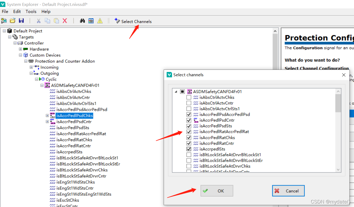
Task: Click the Cancel button in the dialog
Action: coord(288,191)
